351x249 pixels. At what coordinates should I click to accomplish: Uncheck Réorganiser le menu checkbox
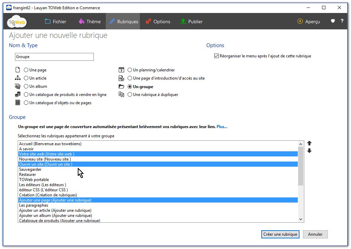216,56
